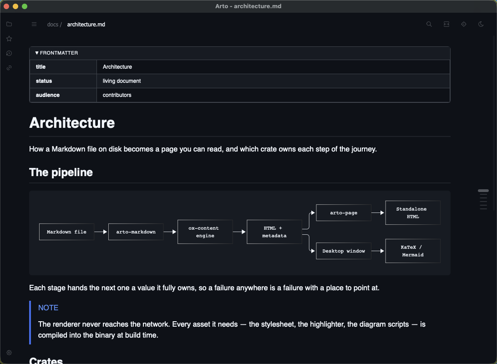This screenshot has height=364, width=497.
Task: Click the docs breadcrumb folder
Action: pos(53,25)
